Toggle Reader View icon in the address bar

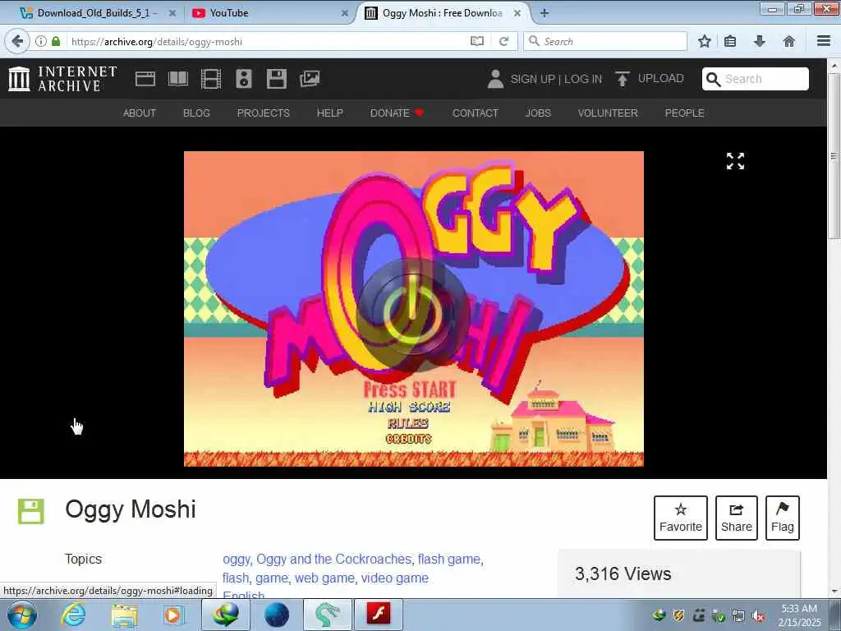point(477,41)
